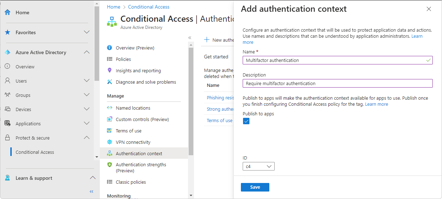Click the Description input field
This screenshot has width=442, height=199.
tap(338, 83)
